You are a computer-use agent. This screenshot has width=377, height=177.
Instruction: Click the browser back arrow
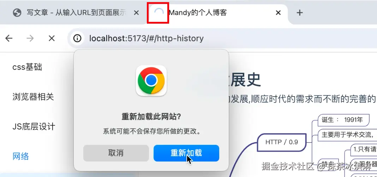tap(9, 38)
